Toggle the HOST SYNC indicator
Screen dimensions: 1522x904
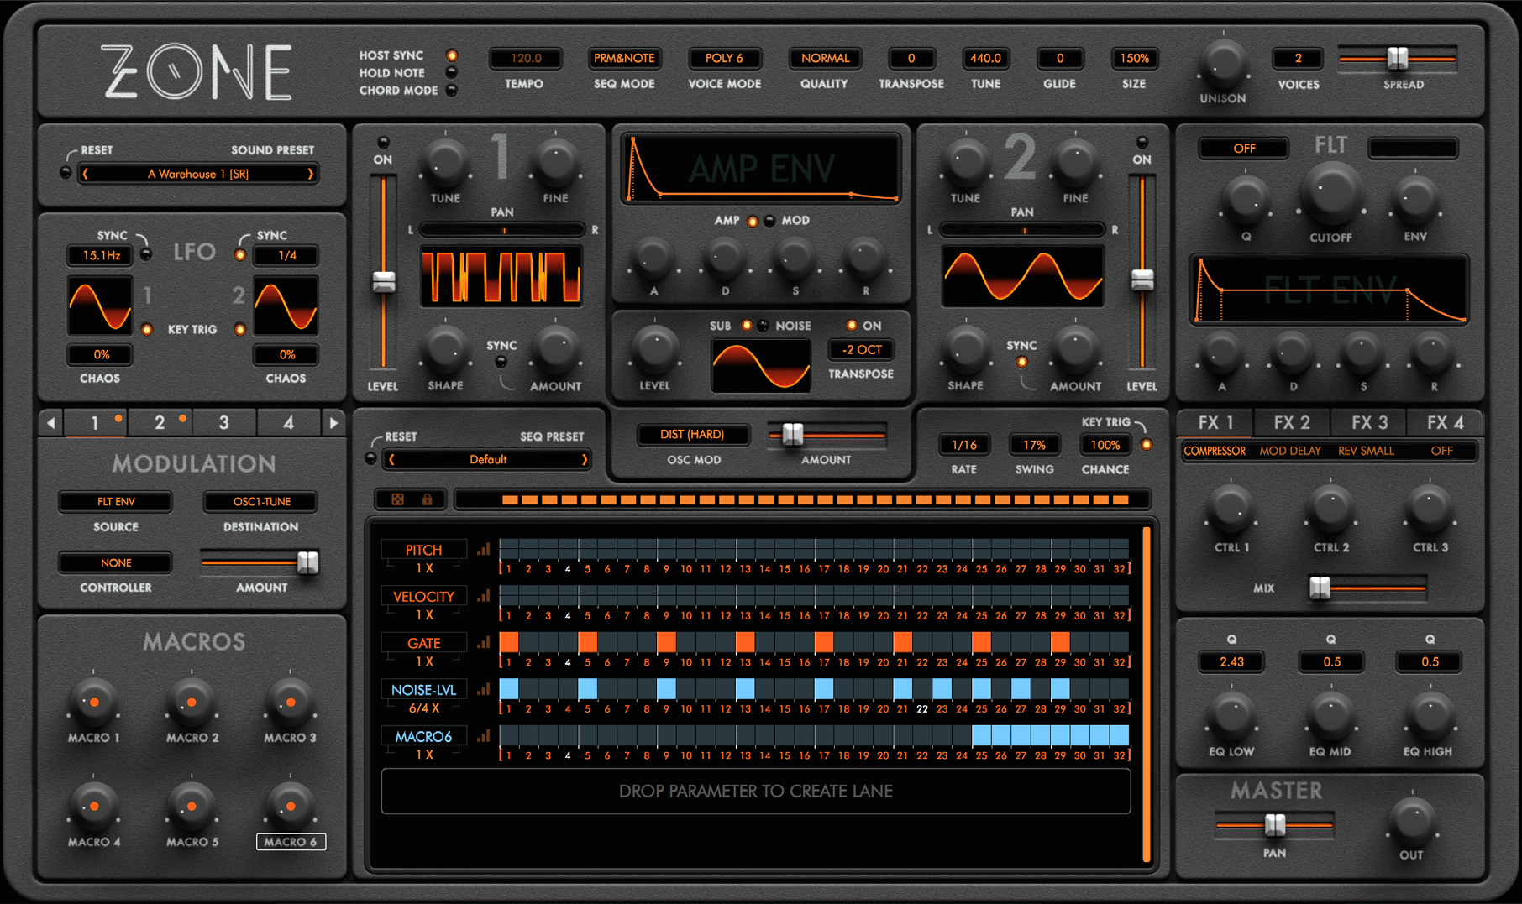pos(452,55)
